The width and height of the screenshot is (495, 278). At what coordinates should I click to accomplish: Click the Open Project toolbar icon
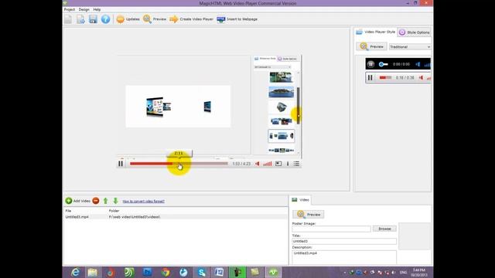pos(80,19)
